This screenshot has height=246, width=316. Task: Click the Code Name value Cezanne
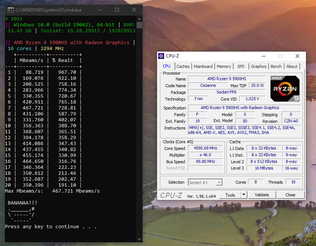coord(208,85)
